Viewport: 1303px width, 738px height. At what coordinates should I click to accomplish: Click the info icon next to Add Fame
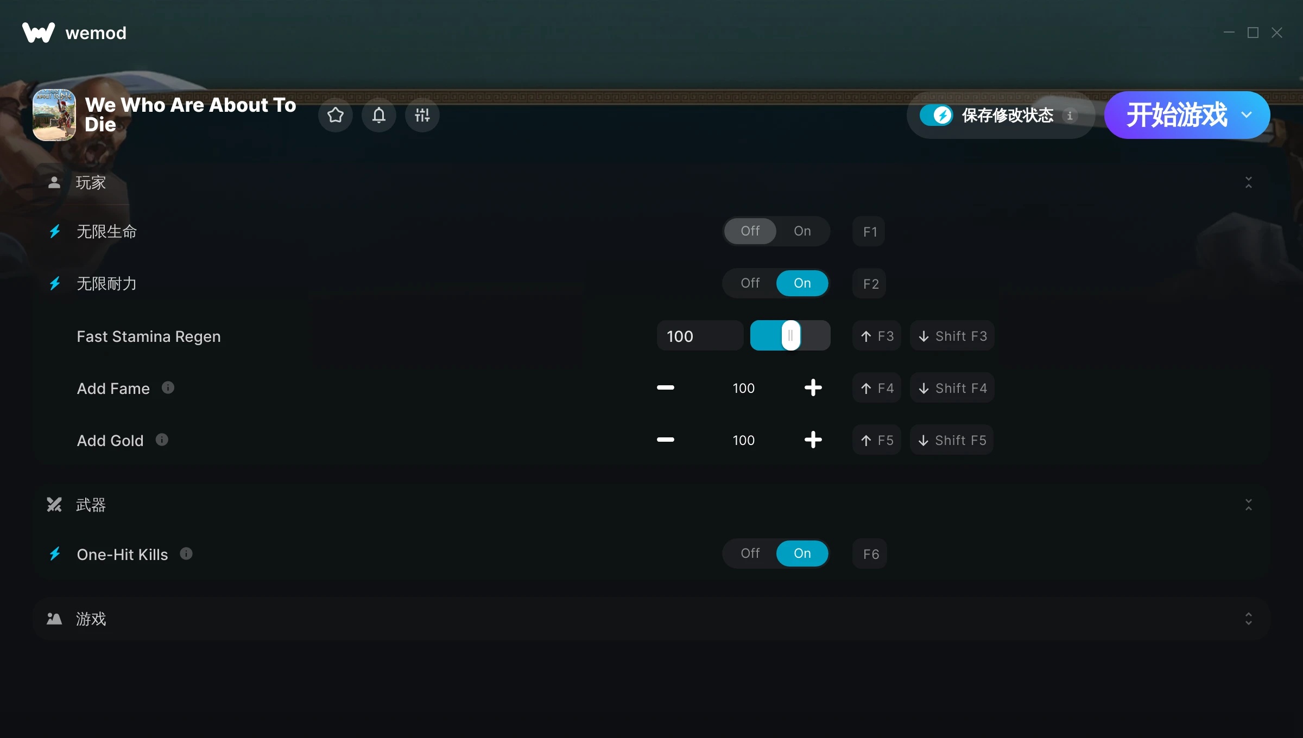coord(168,387)
